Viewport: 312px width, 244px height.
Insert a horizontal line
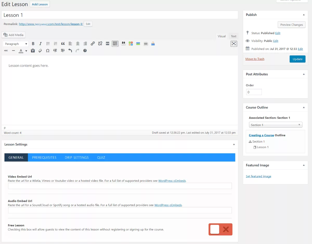click(x=14, y=51)
